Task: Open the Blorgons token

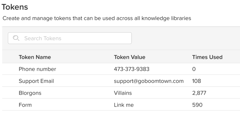Action: (30, 93)
